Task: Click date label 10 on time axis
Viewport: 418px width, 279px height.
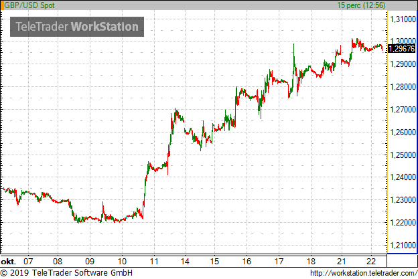Action: [x=122, y=261]
